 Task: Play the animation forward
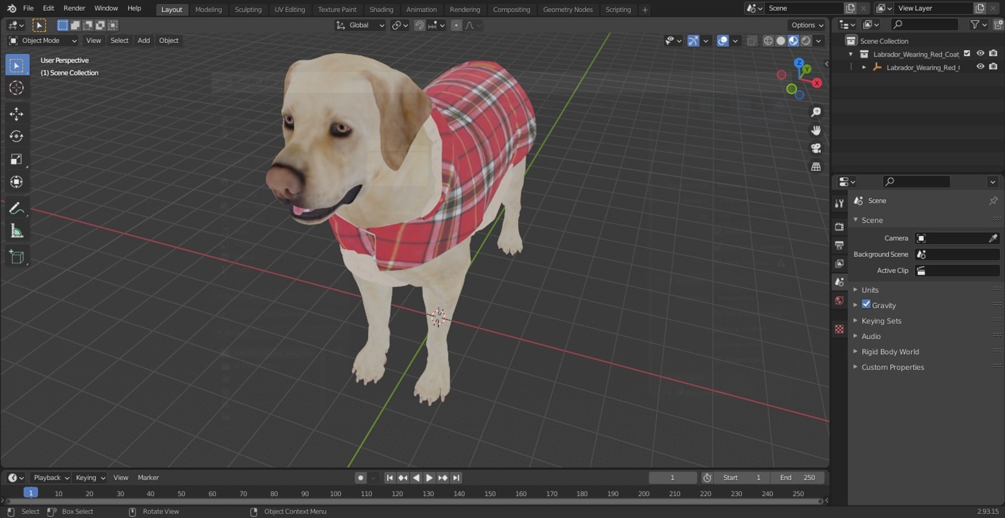click(429, 478)
